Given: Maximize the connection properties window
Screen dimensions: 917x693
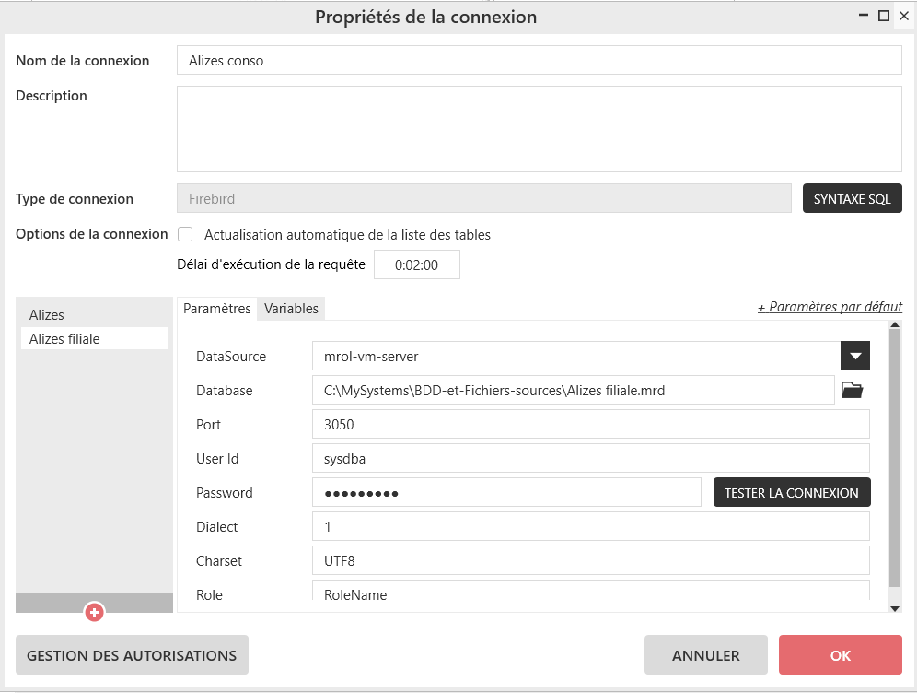Looking at the screenshot, I should (884, 16).
